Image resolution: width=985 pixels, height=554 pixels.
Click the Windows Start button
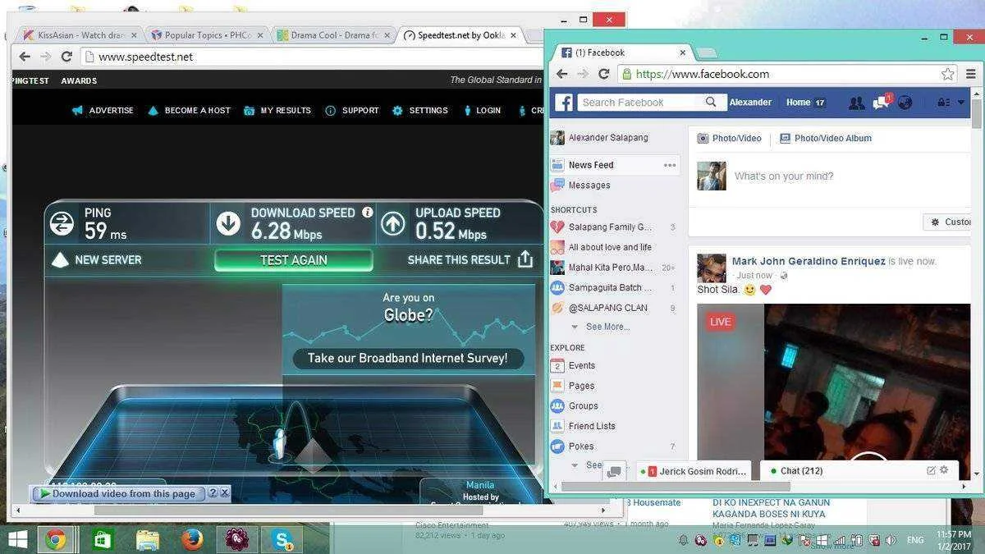click(17, 540)
